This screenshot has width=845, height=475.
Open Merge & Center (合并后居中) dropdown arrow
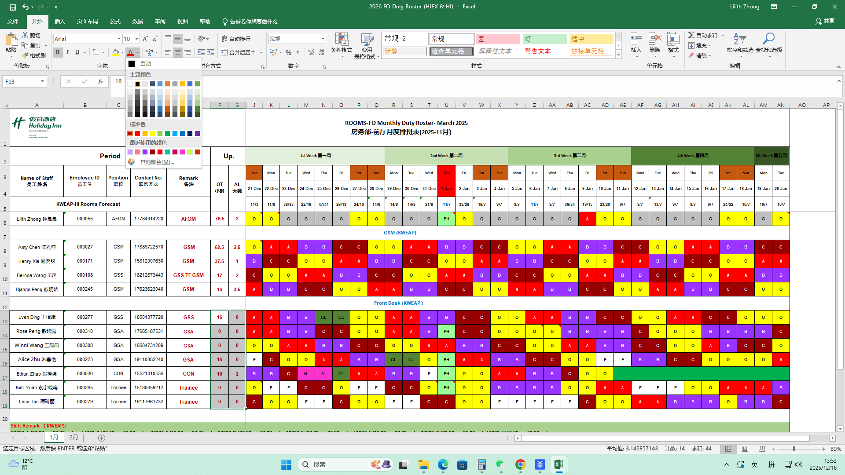point(261,52)
